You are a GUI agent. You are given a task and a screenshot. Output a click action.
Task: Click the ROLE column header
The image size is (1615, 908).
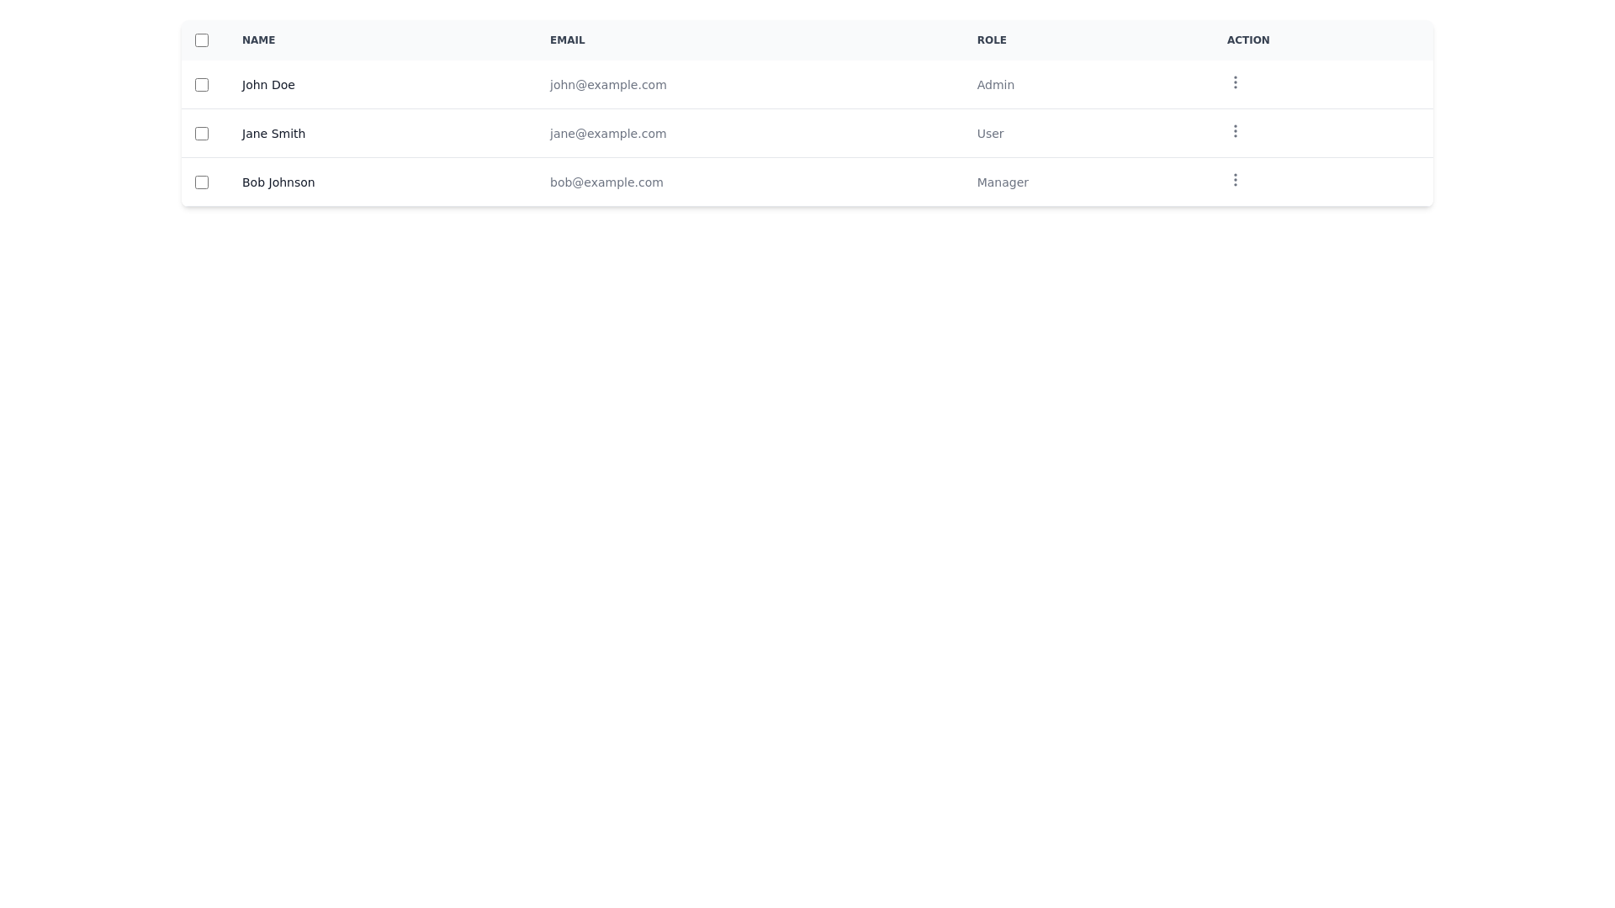[992, 40]
